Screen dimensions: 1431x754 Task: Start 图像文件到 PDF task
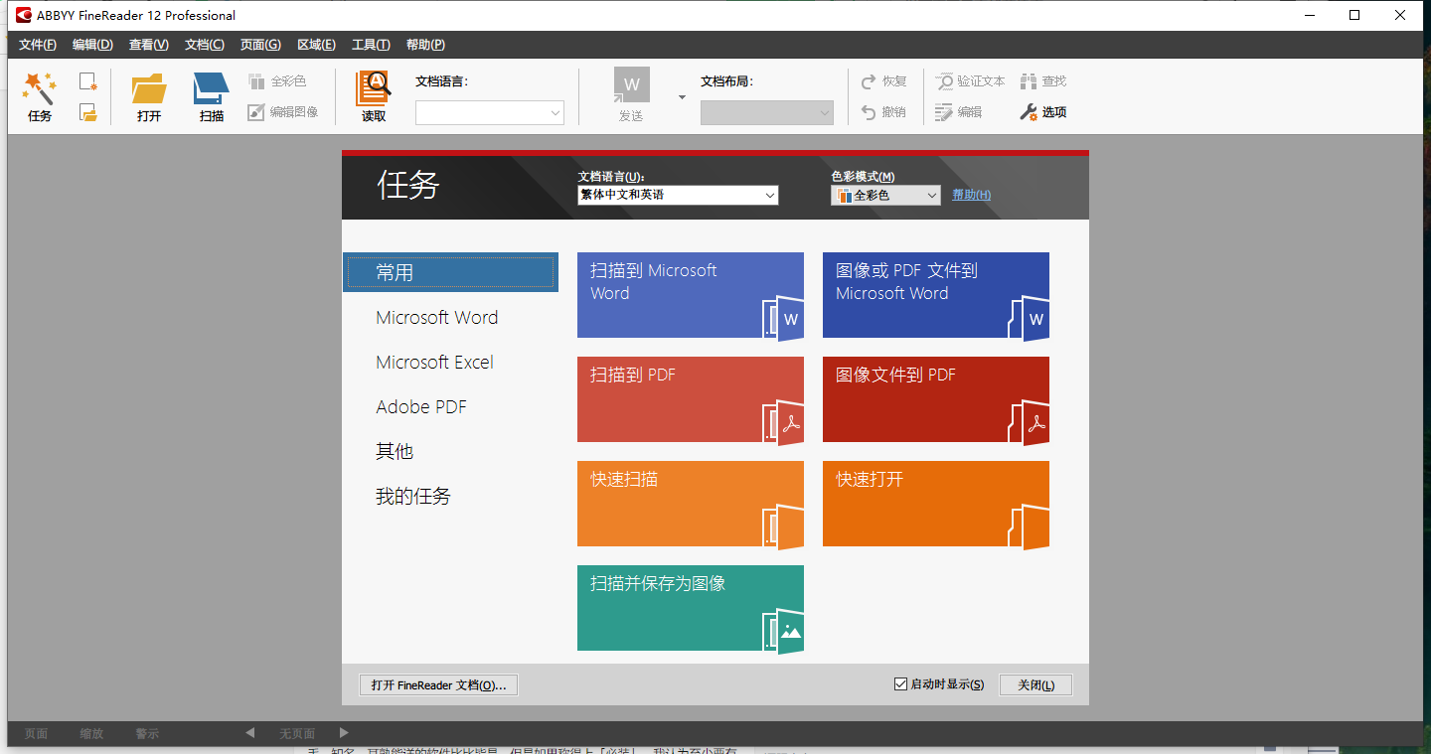[936, 399]
